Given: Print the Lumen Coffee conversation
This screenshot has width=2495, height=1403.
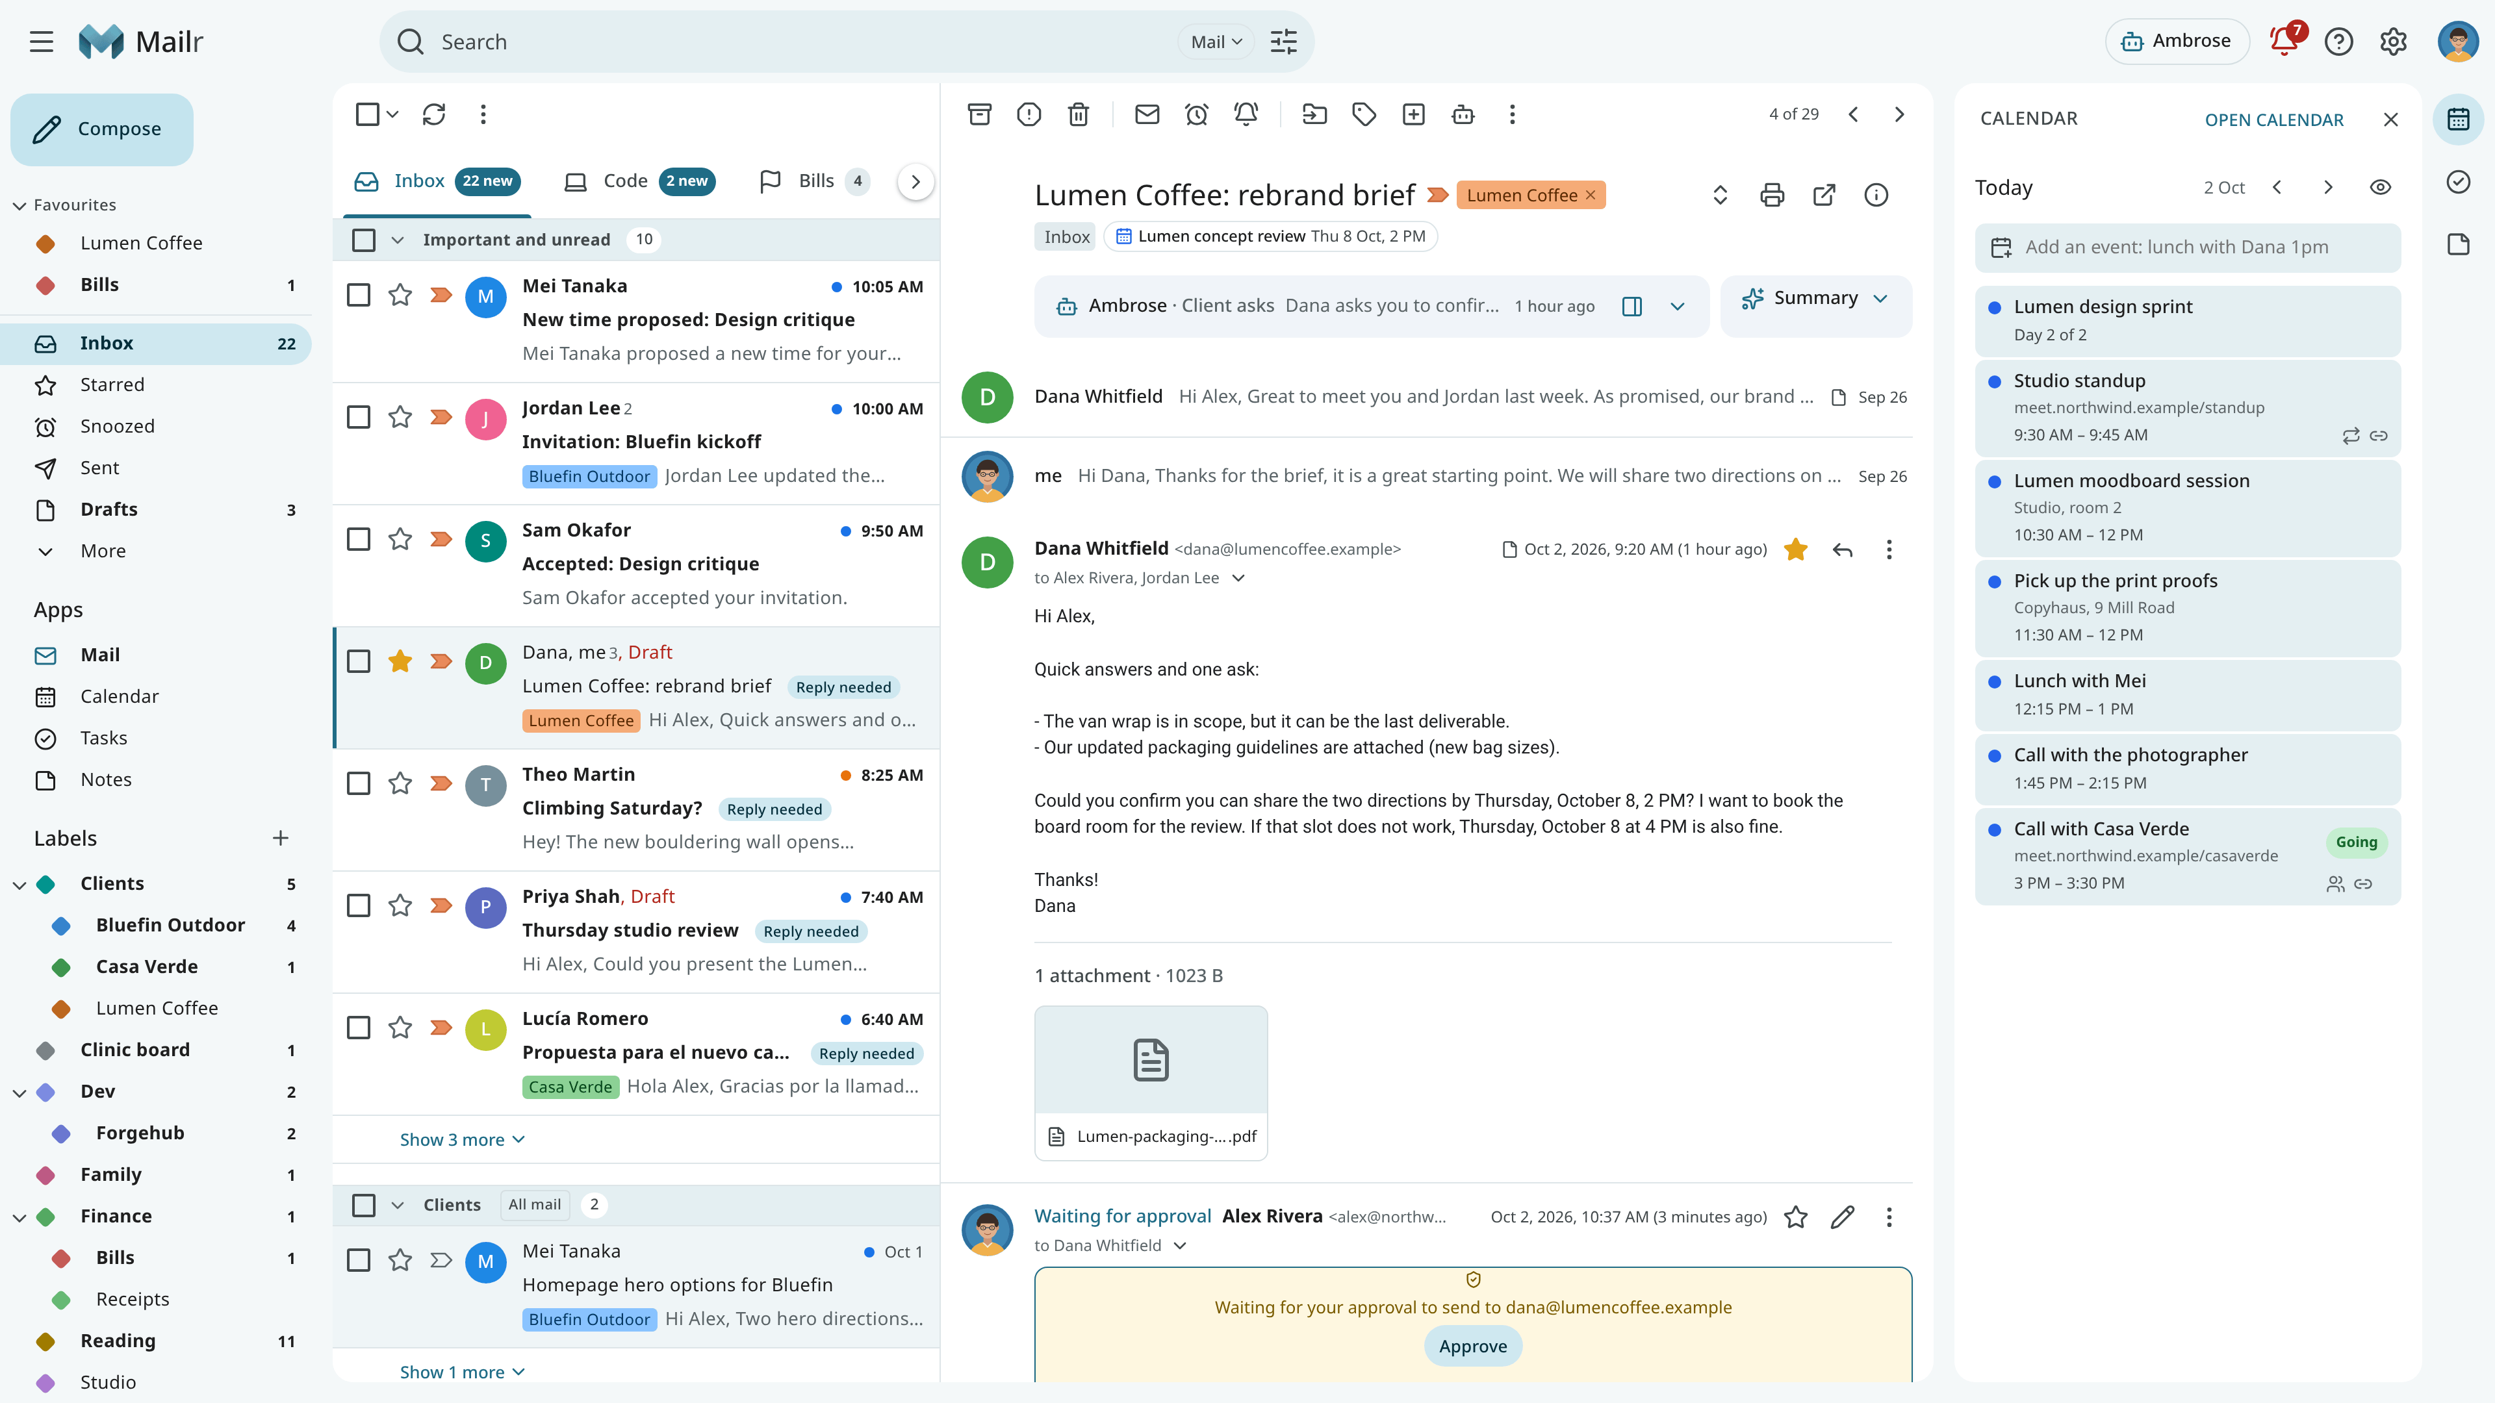Looking at the screenshot, I should point(1771,195).
